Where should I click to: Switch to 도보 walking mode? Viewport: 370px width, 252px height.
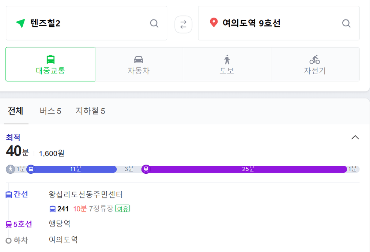[227, 64]
